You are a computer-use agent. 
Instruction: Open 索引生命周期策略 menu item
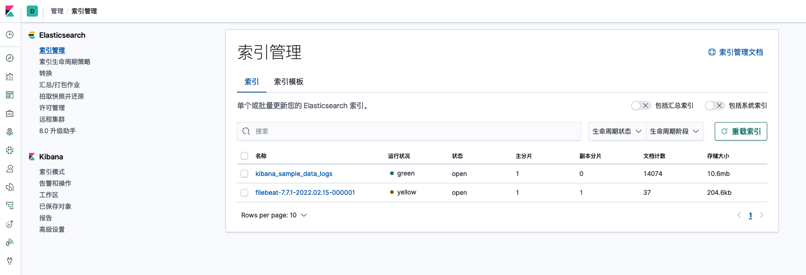[65, 62]
